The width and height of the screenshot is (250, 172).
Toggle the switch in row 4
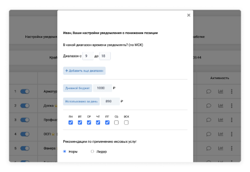pos(25,134)
